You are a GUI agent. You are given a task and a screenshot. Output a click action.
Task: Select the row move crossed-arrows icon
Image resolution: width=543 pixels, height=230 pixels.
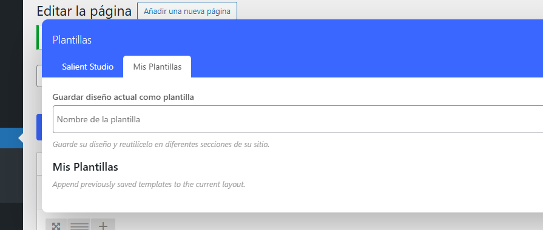click(56, 226)
